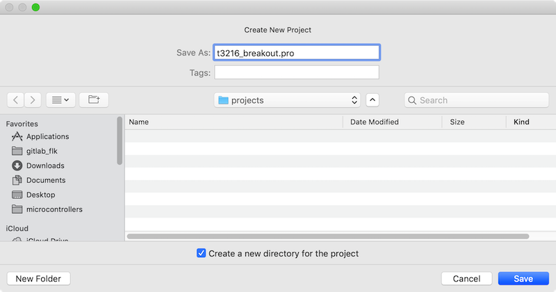Click the New Folder button

pyautogui.click(x=38, y=279)
